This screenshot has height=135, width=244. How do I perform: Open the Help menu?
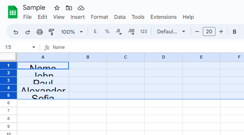coord(188,17)
